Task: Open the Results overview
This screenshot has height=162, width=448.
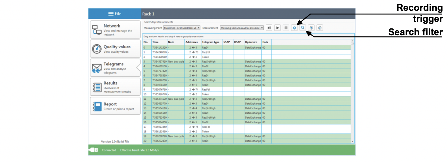Action: (x=115, y=87)
